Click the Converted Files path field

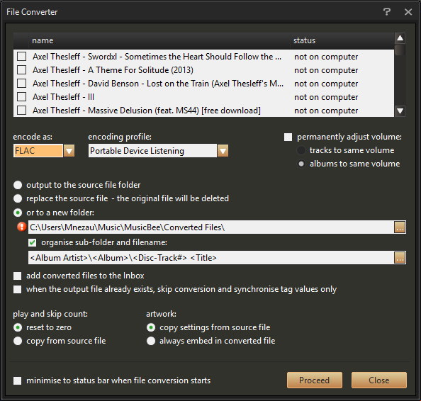pos(211,227)
